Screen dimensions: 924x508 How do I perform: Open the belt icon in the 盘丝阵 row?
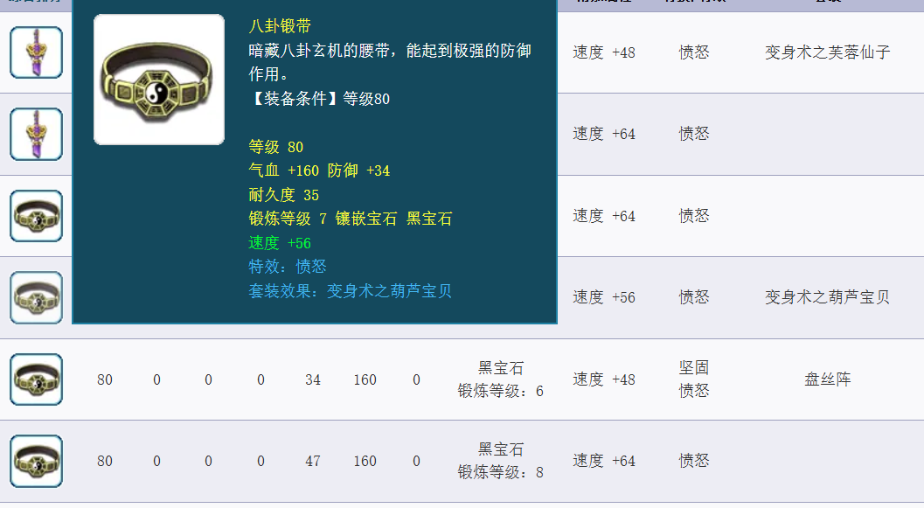click(37, 379)
